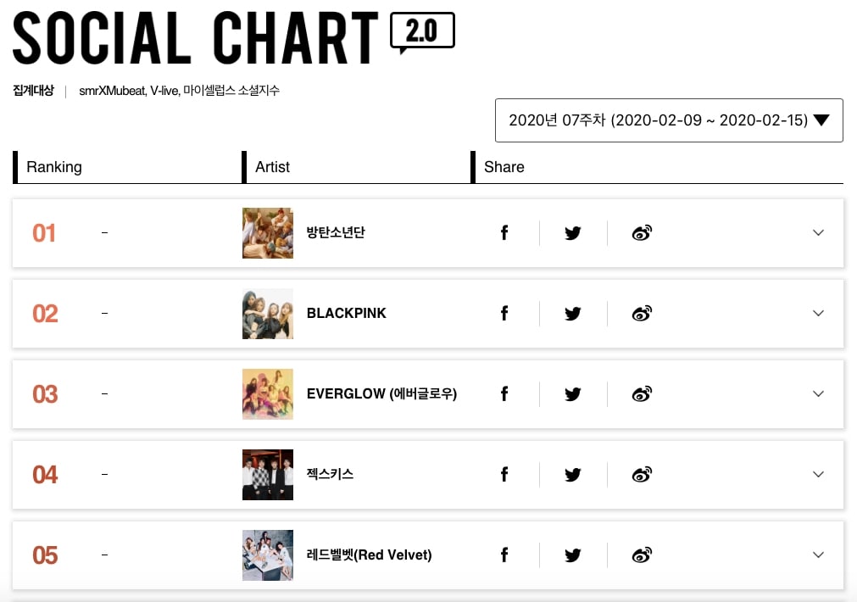This screenshot has height=602, width=857.
Task: Share Red Velvet on Twitter
Action: pyautogui.click(x=573, y=555)
